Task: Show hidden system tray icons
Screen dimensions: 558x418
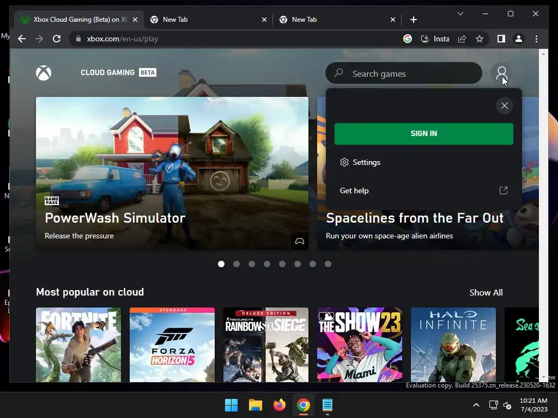Action: [476, 405]
